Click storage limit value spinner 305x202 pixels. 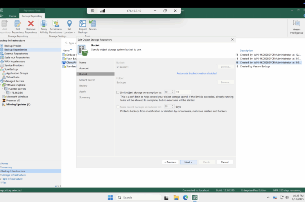pos(172,92)
